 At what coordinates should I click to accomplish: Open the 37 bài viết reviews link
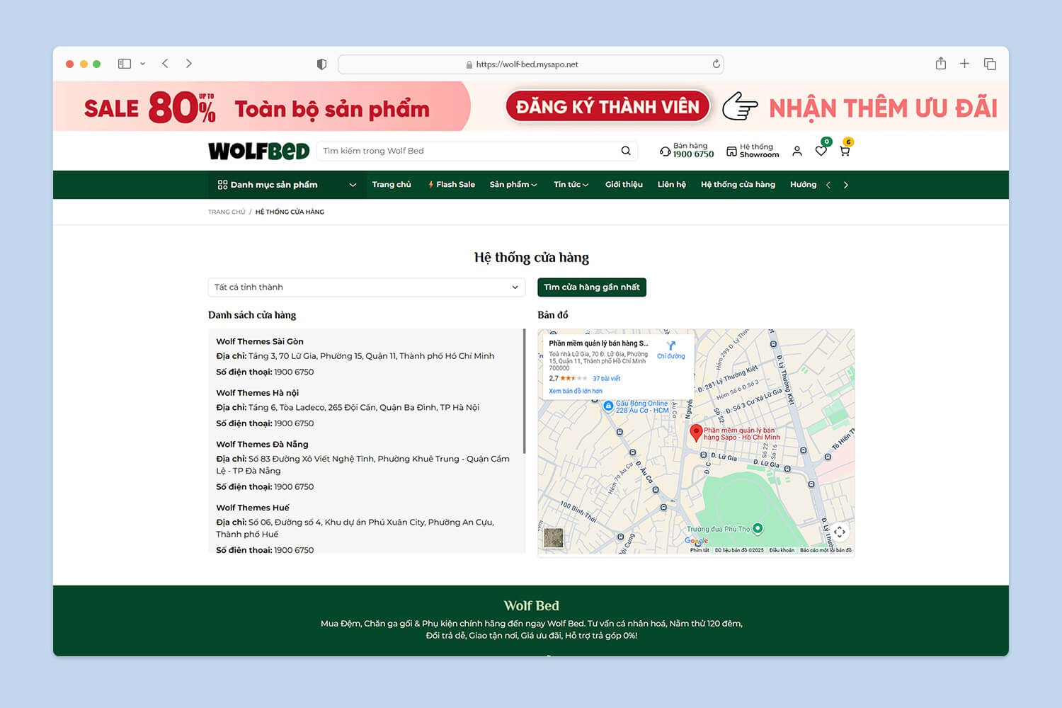[x=606, y=378]
